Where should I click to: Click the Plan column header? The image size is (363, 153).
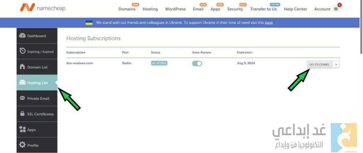click(x=125, y=52)
